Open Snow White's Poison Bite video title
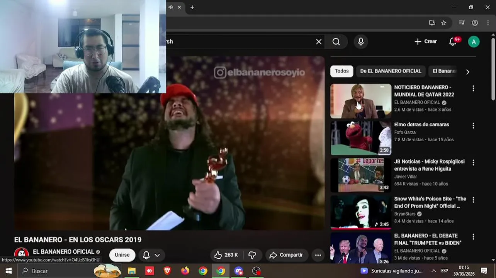 (430, 202)
